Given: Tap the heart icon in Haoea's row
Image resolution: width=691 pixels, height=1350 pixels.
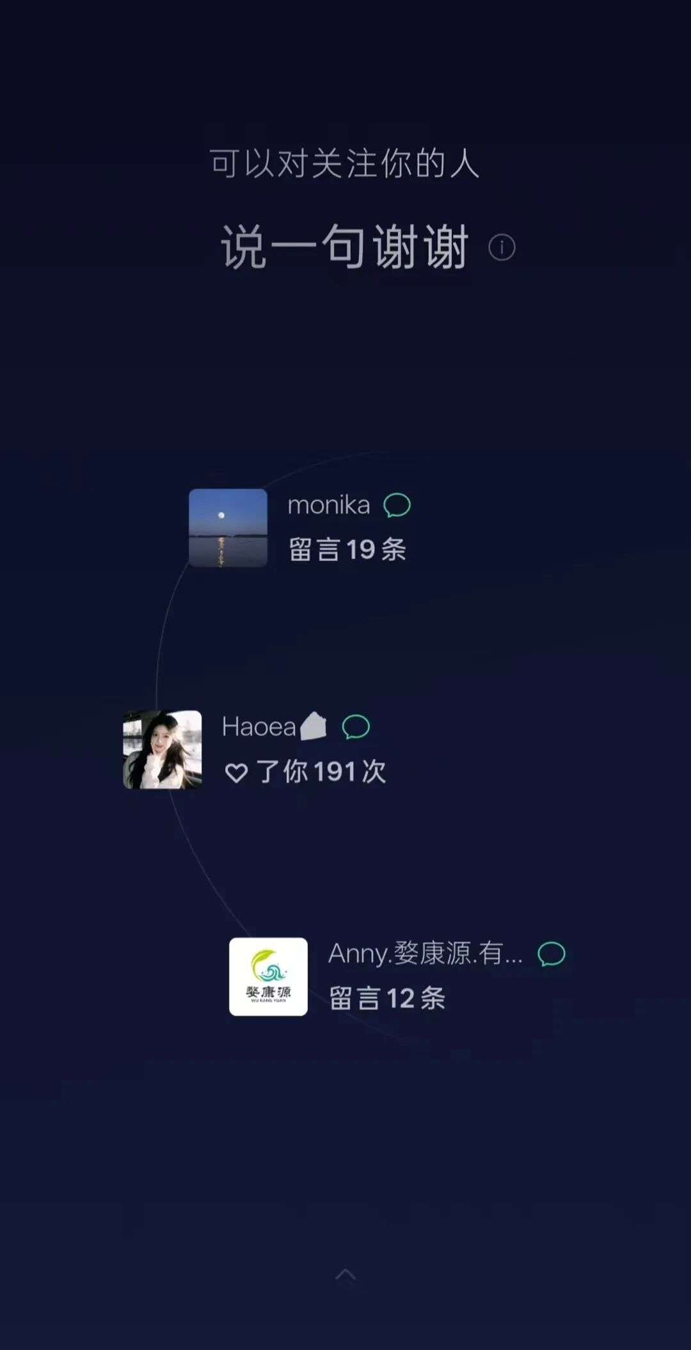Looking at the screenshot, I should point(236,773).
